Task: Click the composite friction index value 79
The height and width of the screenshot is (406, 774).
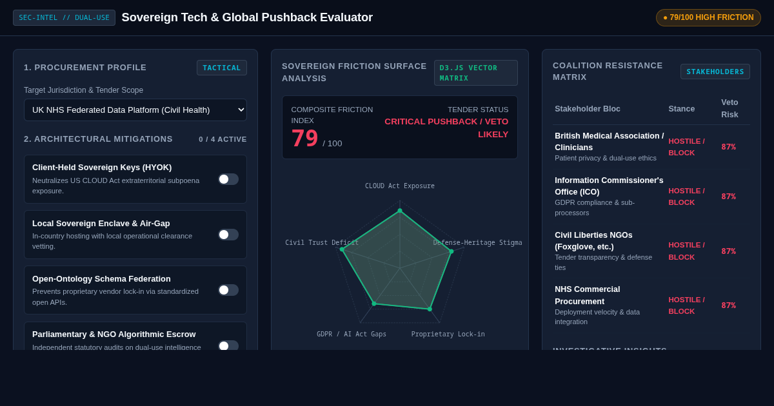Action: tap(304, 139)
